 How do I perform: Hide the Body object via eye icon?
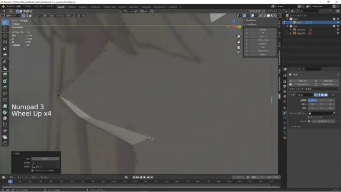pyautogui.click(x=338, y=22)
